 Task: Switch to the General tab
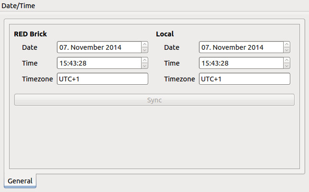20,181
